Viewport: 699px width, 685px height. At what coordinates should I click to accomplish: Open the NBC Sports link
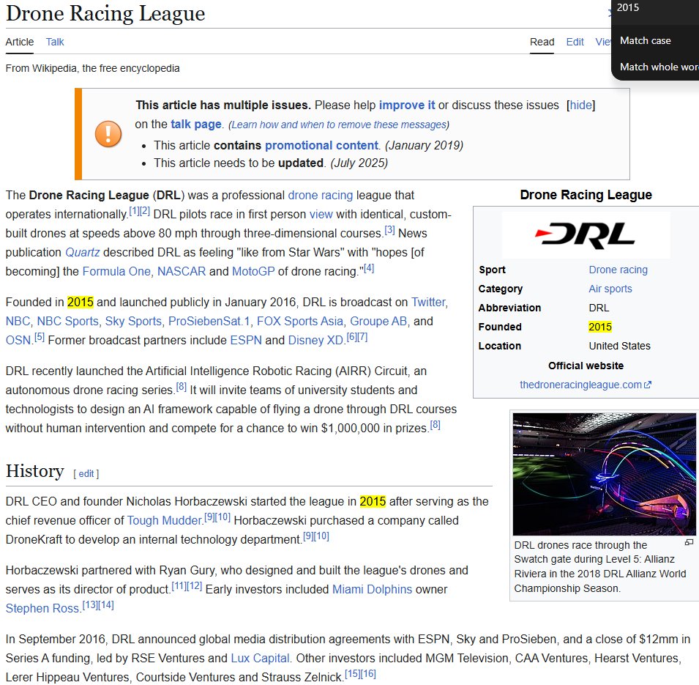[68, 322]
